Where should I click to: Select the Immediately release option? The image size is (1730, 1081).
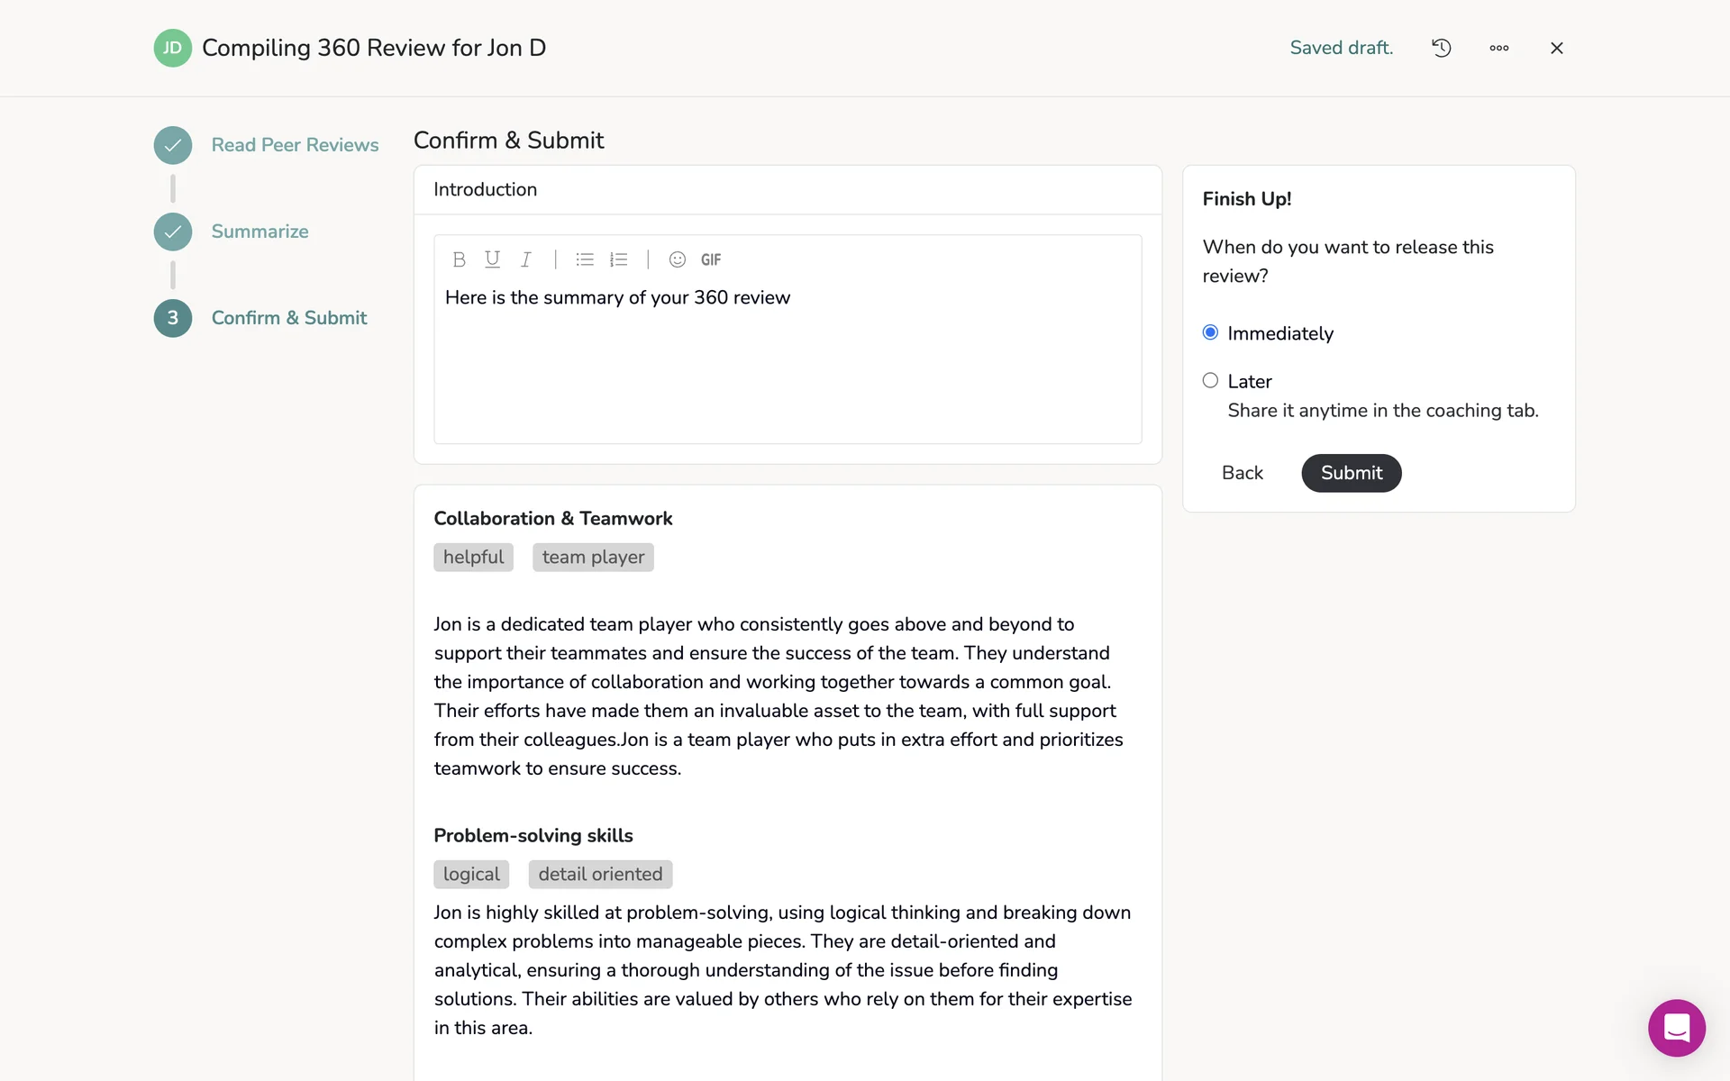pyautogui.click(x=1210, y=332)
